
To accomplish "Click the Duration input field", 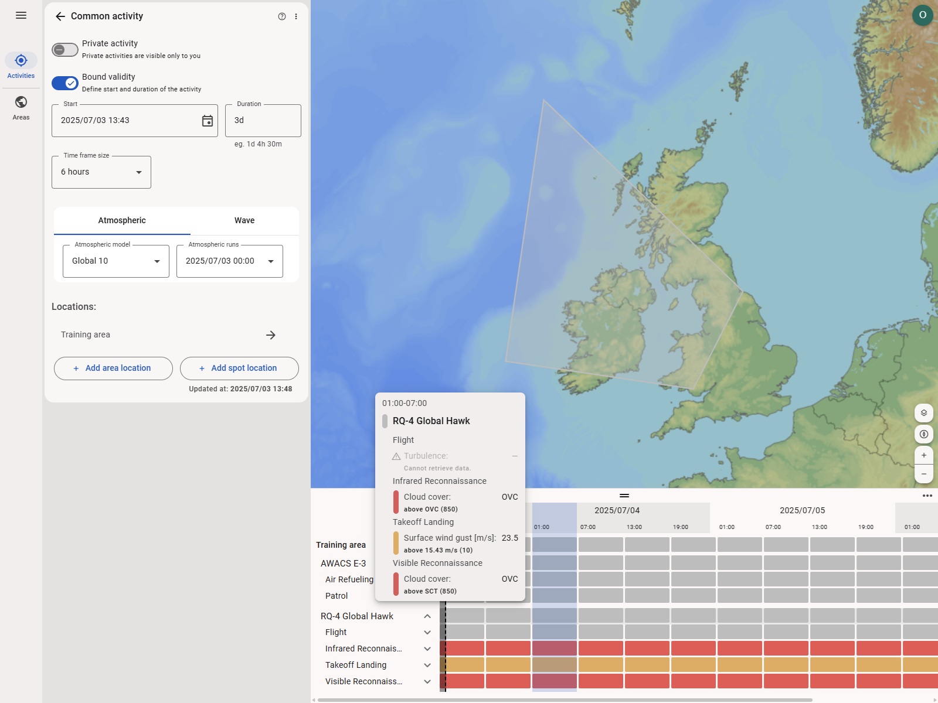I will pyautogui.click(x=263, y=121).
